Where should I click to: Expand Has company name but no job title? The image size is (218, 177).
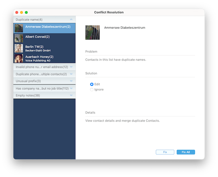click(x=71, y=88)
